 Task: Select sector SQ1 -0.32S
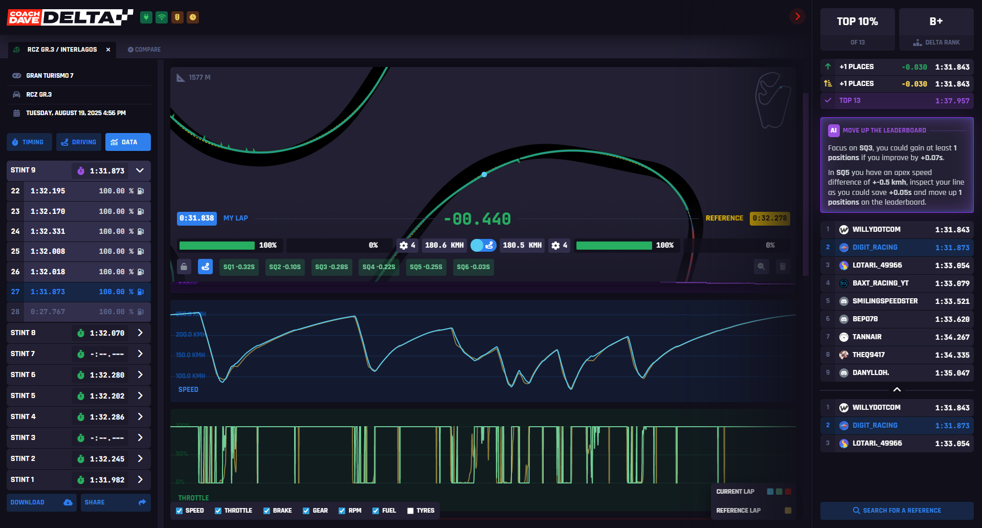pyautogui.click(x=239, y=267)
